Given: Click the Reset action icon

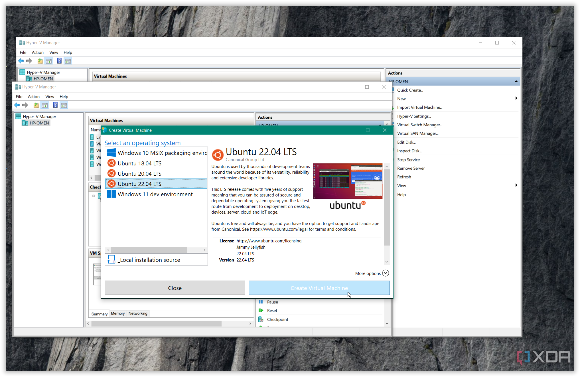Looking at the screenshot, I should (261, 310).
